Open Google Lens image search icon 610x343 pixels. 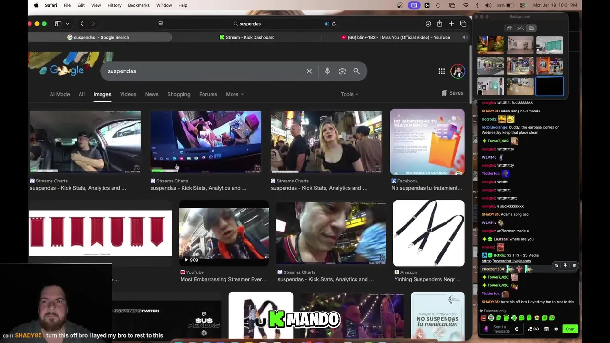pyautogui.click(x=342, y=71)
